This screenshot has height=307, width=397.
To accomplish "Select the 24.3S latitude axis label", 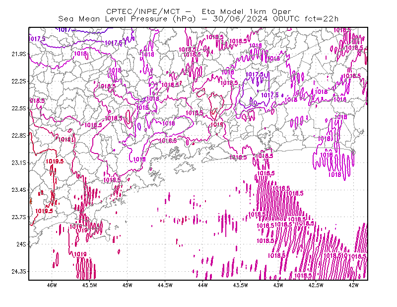I will tap(19, 272).
